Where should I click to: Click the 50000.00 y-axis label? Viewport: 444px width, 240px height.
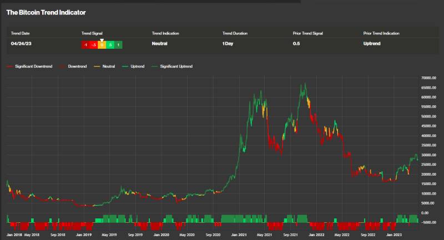click(x=428, y=116)
